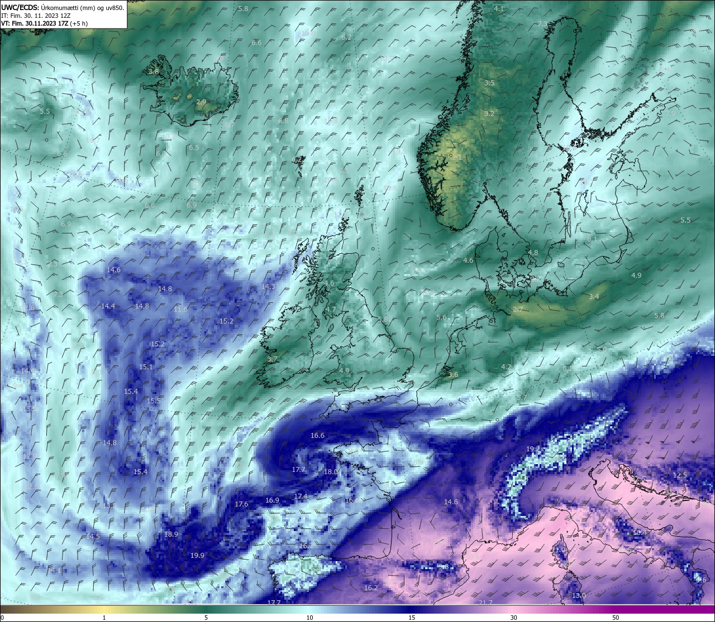Image resolution: width=715 pixels, height=622 pixels.
Task: Click the 10 tick label on the color scale
Action: coord(309,618)
